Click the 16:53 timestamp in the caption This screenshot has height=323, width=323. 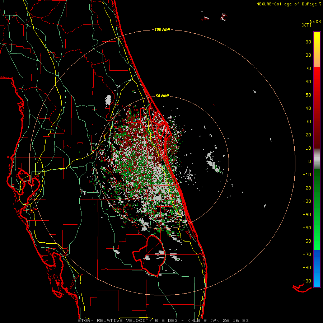click(x=241, y=320)
